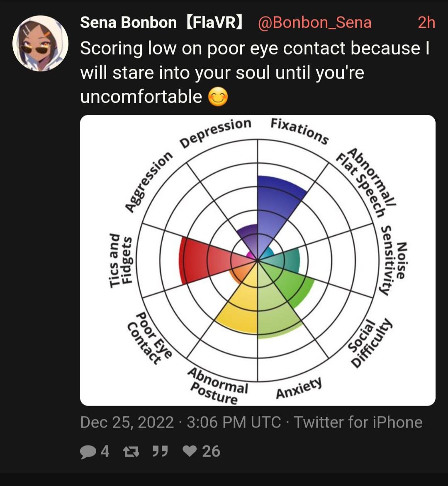Click the Twitter for iPhone source label
Screen dimensions: 448x486
click(x=358, y=422)
